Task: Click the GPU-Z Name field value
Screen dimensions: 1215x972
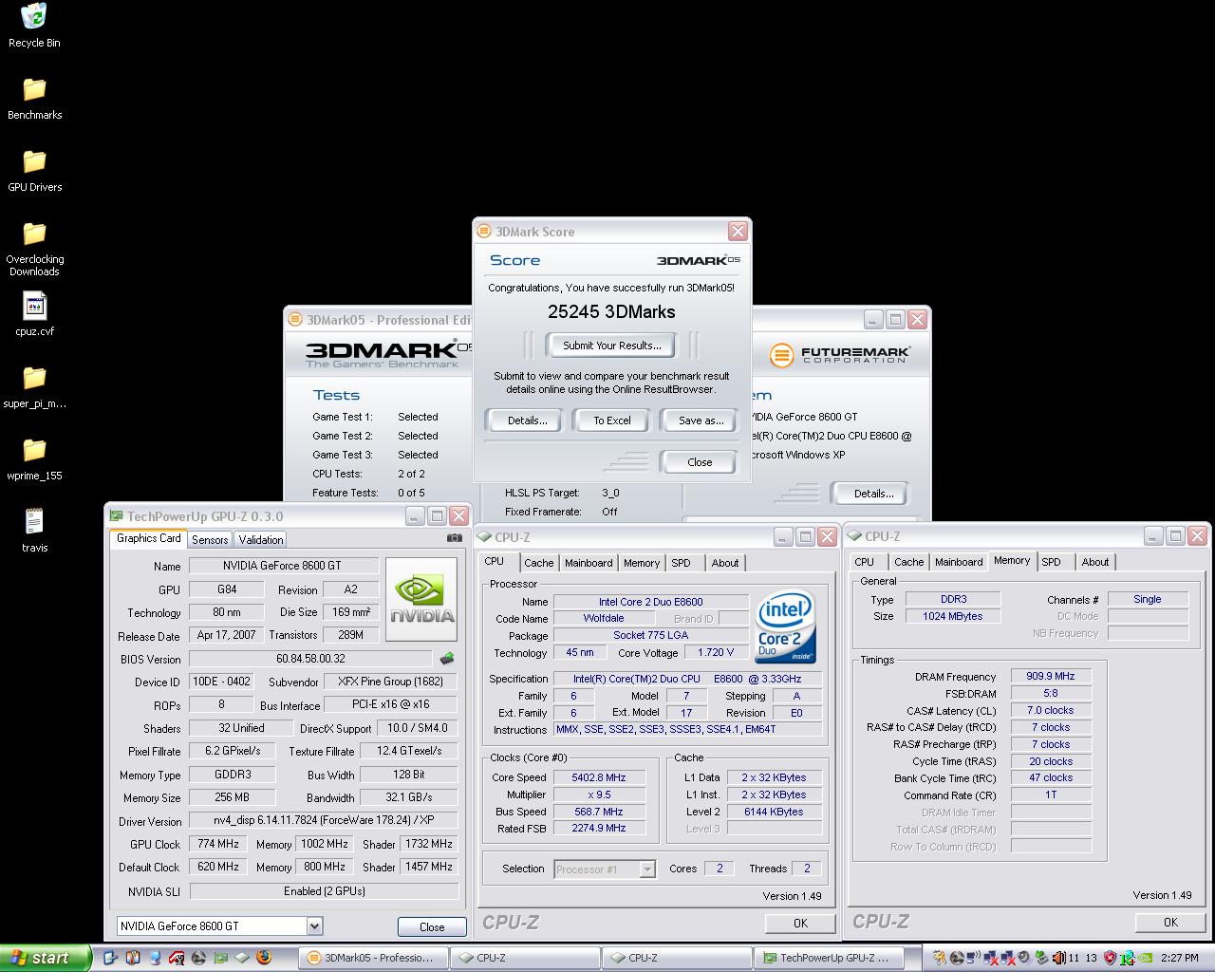Action: [282, 566]
